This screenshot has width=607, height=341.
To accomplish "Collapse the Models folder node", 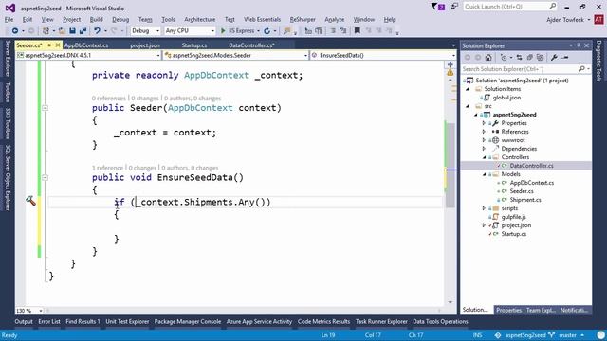I will pyautogui.click(x=484, y=174).
